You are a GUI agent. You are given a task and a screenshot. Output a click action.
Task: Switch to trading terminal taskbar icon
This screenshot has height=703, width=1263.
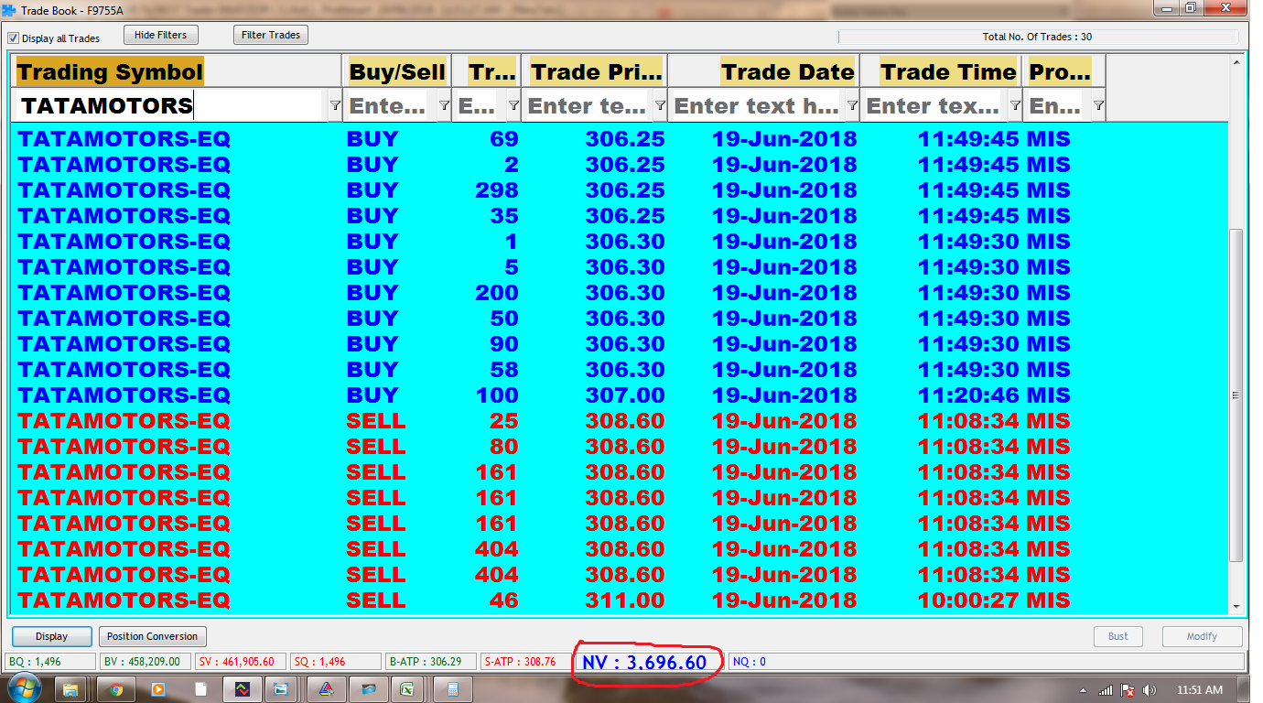(242, 689)
